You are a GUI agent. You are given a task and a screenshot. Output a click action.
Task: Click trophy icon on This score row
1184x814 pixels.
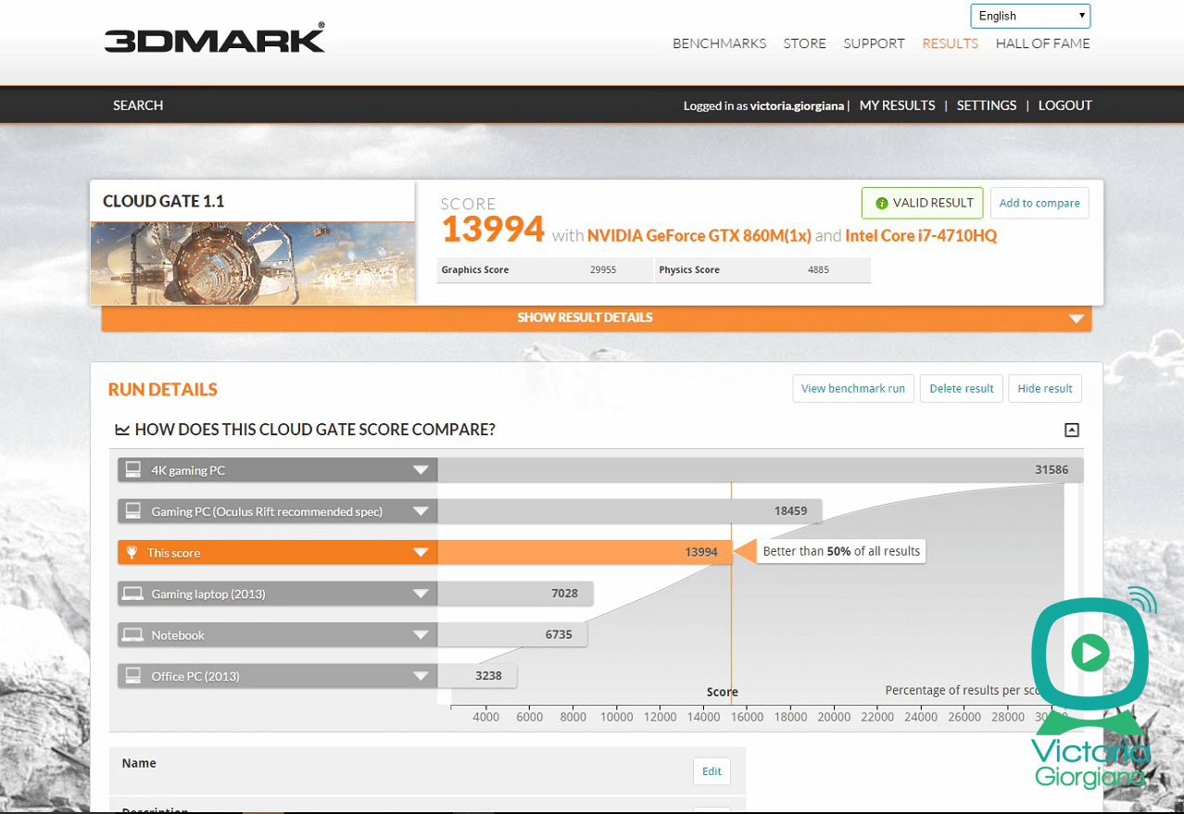click(x=132, y=553)
